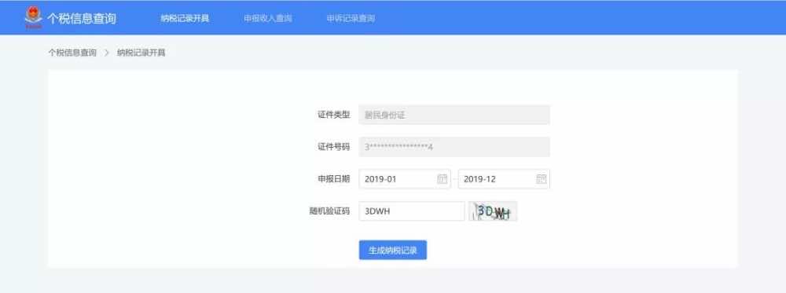
Task: Switch to 纳税记录开具 tab
Action: pyautogui.click(x=185, y=19)
